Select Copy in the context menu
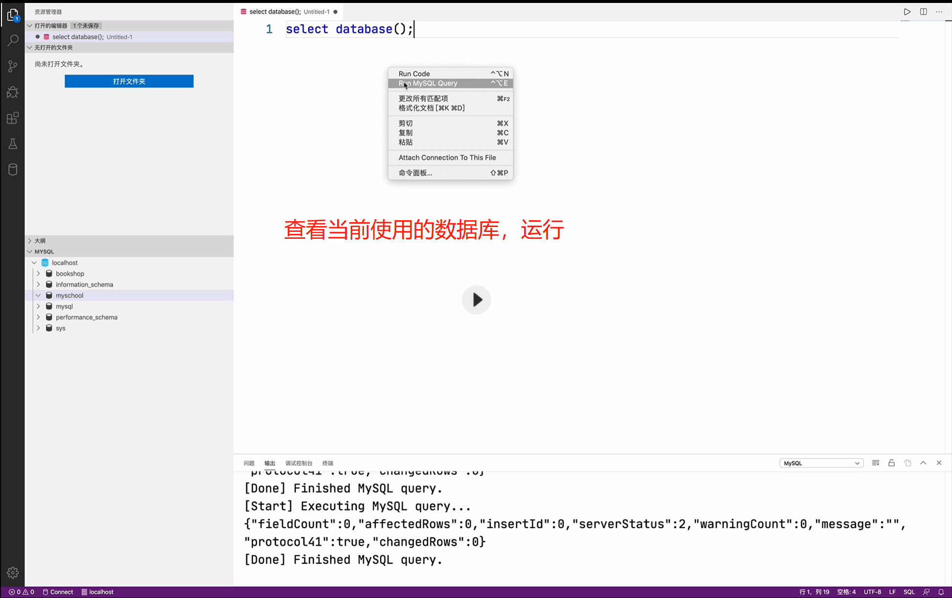Screen dimensions: 952x598 pos(451,133)
